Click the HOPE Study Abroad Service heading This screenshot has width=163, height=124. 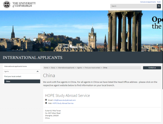pos(67,95)
